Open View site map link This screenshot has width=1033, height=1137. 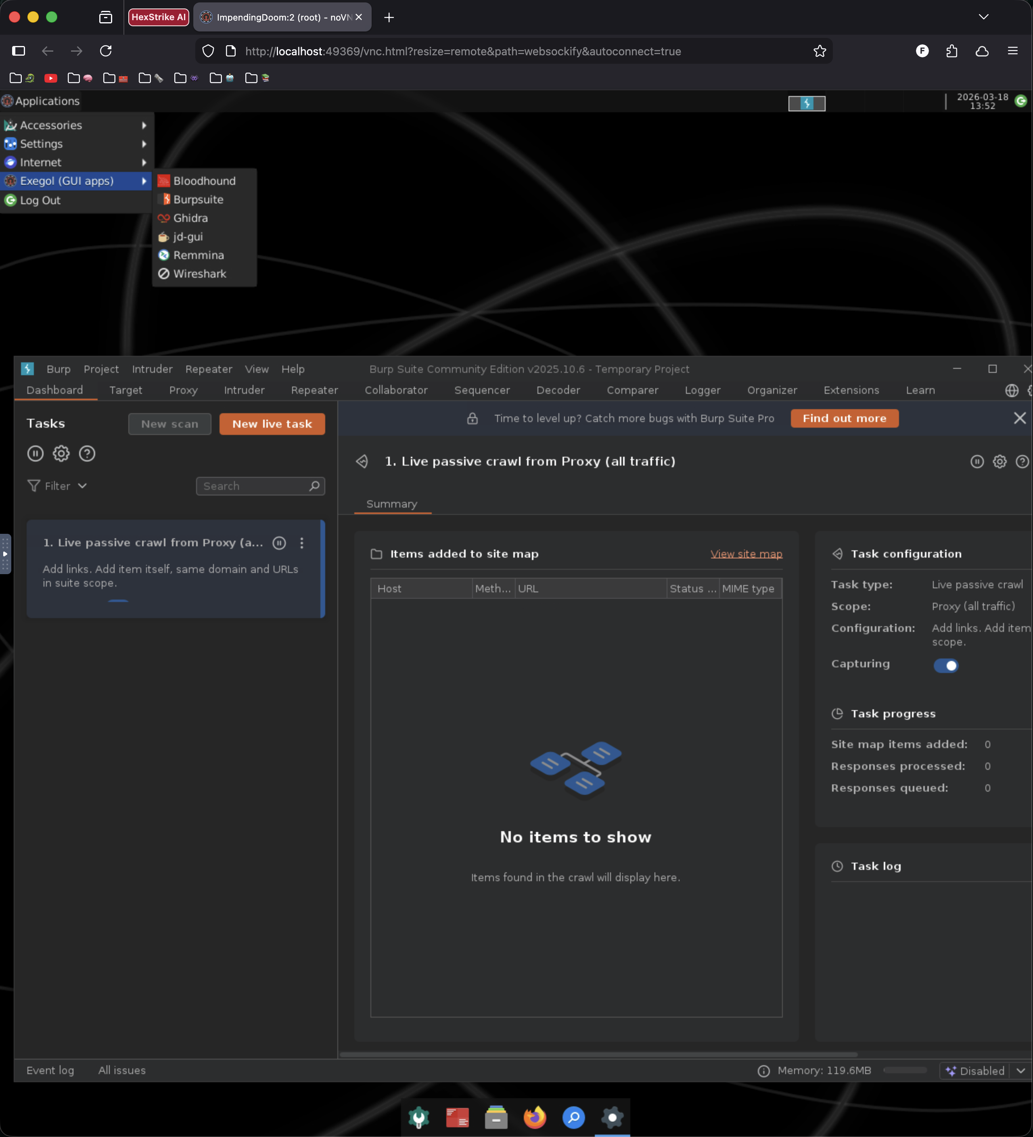coord(746,554)
